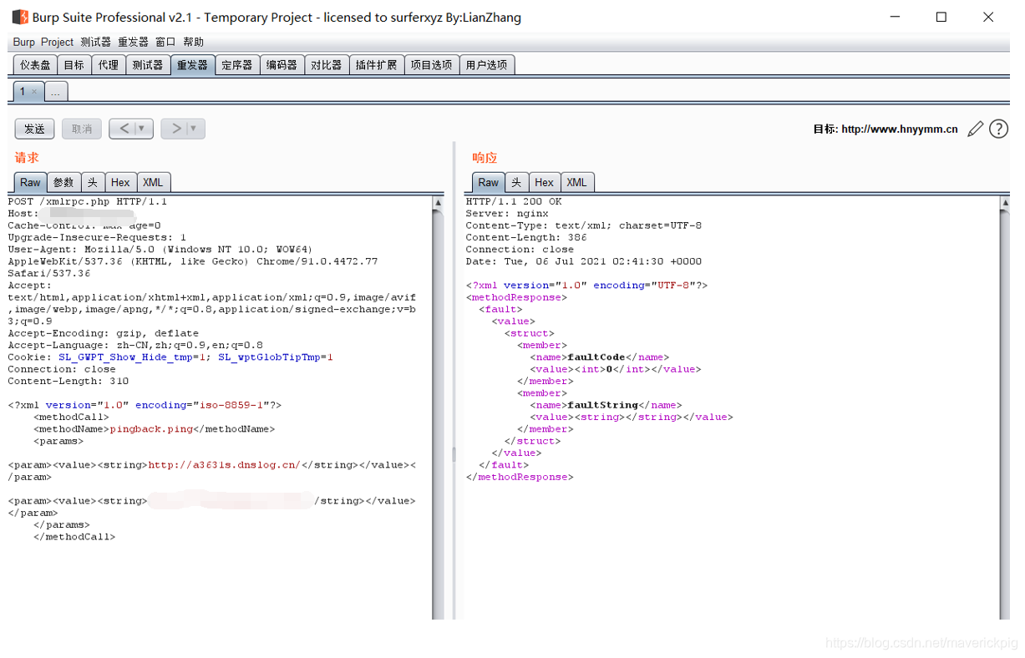The height and width of the screenshot is (658, 1025).
Task: Switch to the 项目选项 tab
Action: (432, 65)
